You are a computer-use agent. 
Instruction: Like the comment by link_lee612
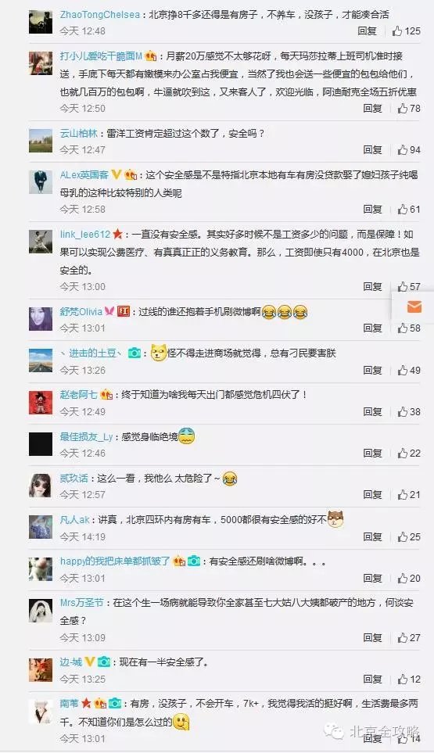pos(402,287)
